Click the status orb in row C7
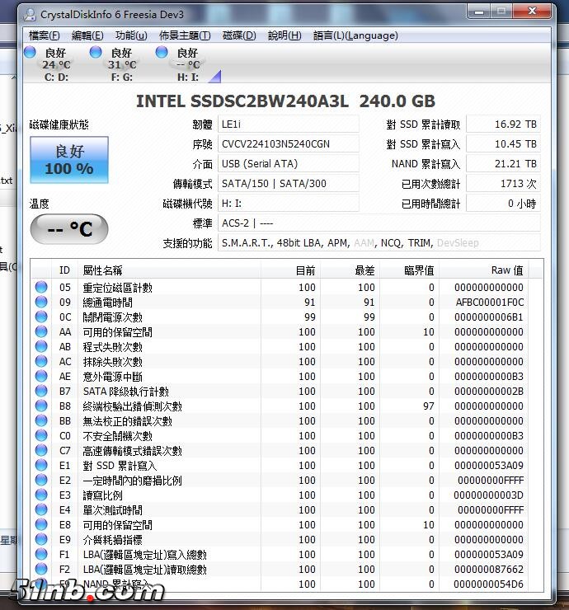 [41, 450]
